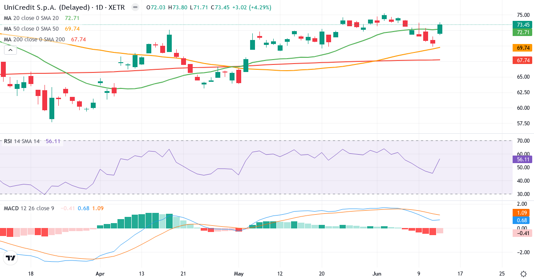Collapse the indicator legend with chevron button
Viewport: 534px width, 280px height.
tap(11, 50)
